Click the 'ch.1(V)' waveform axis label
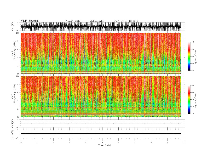 13,26
